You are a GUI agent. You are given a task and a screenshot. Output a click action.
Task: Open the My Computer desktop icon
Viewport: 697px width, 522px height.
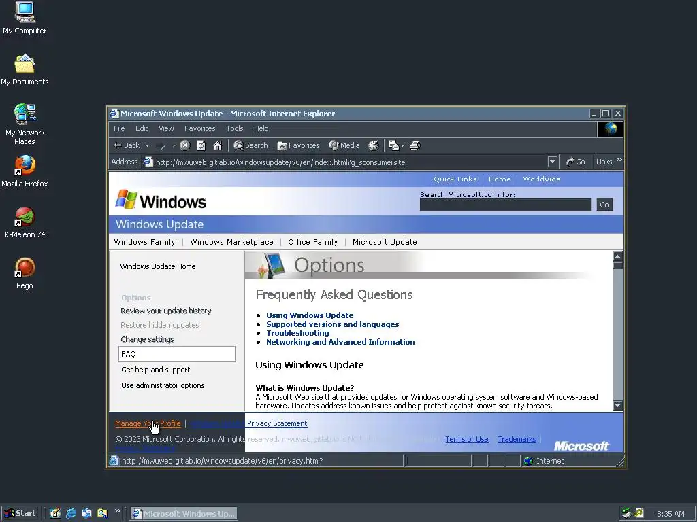pos(25,18)
